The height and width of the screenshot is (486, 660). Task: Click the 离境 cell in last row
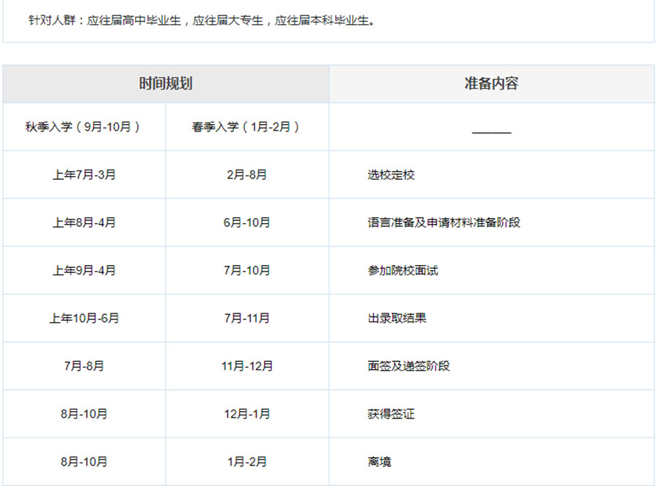(379, 462)
